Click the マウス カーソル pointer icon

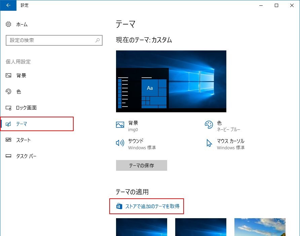tap(209, 143)
